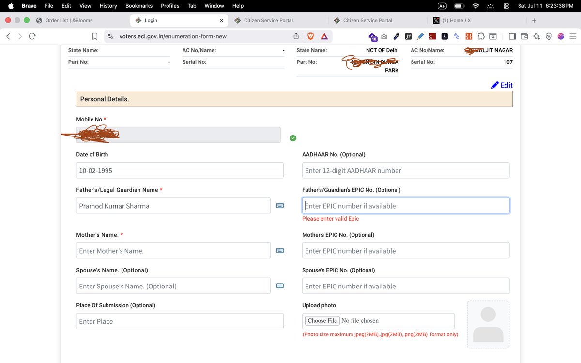Switch to the Order List &Blooms tab
The height and width of the screenshot is (363, 581).
(x=69, y=20)
